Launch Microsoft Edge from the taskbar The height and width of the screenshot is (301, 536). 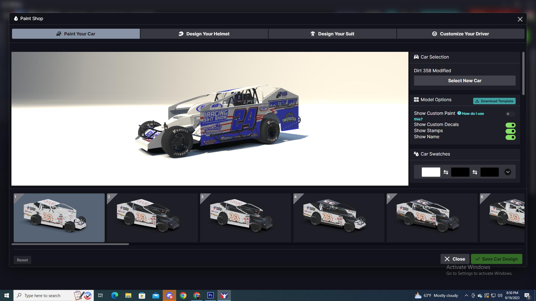click(x=114, y=295)
